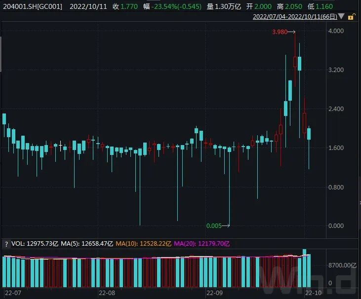Click the high price 2.050
Screen dimensions: 361x299
(293, 6)
